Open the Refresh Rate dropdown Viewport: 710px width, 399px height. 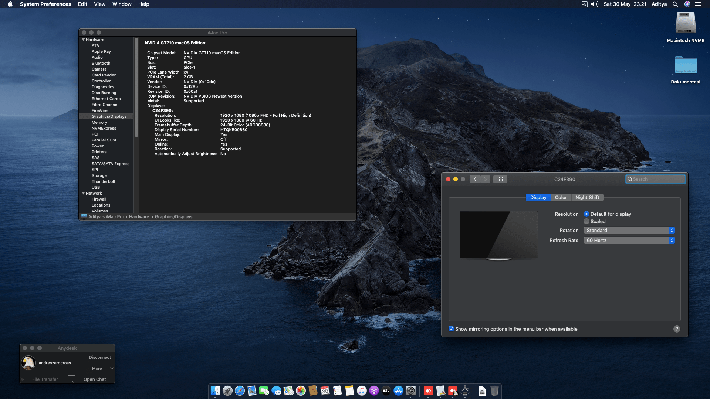(629, 240)
